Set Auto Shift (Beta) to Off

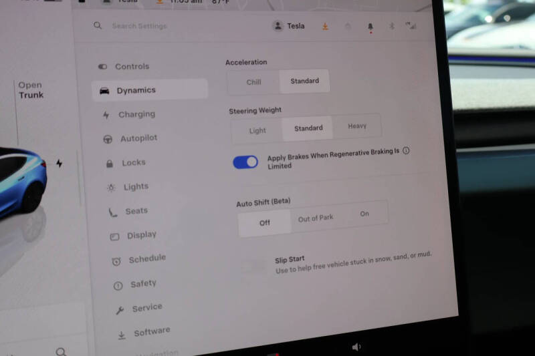264,223
